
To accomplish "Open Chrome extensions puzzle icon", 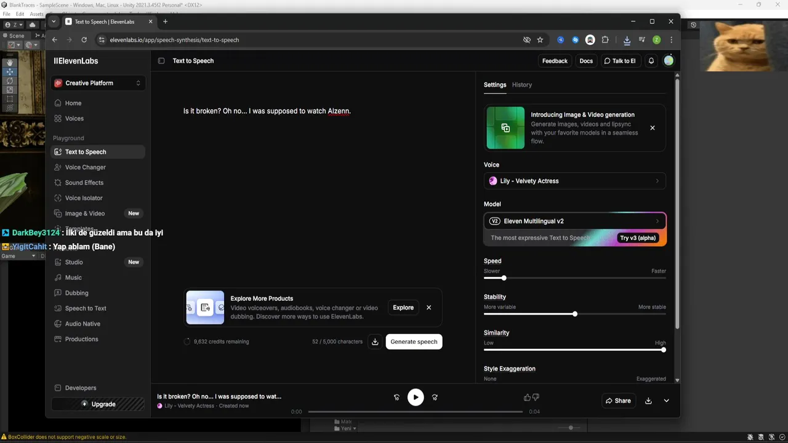I will coord(605,40).
